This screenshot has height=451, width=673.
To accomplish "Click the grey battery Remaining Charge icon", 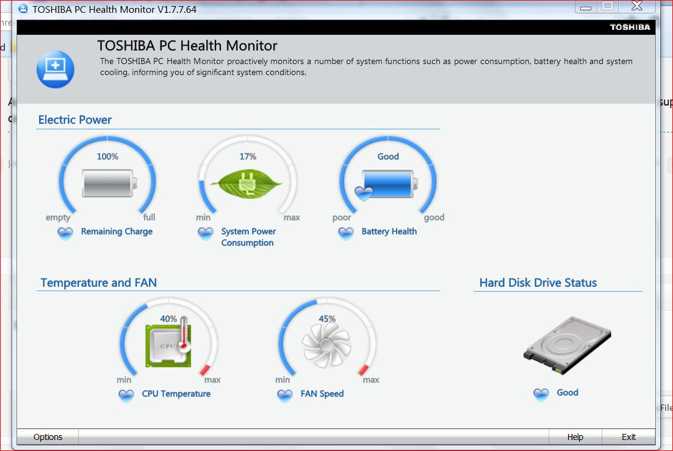I will tap(109, 183).
